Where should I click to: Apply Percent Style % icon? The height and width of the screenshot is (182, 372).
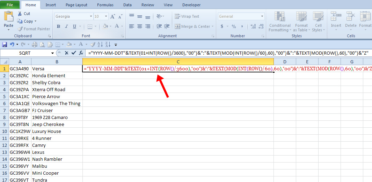[x=234, y=26]
